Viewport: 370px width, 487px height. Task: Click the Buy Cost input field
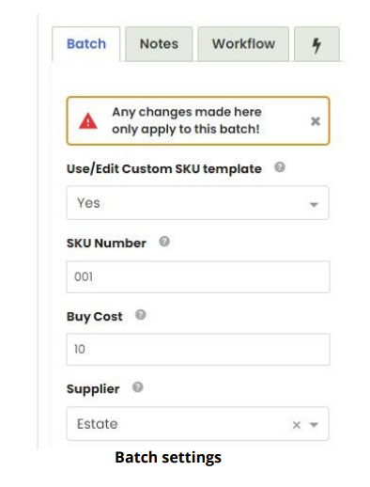coord(198,349)
